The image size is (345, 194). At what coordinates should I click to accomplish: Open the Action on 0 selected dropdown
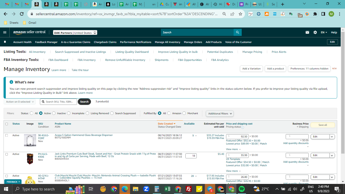point(20,102)
